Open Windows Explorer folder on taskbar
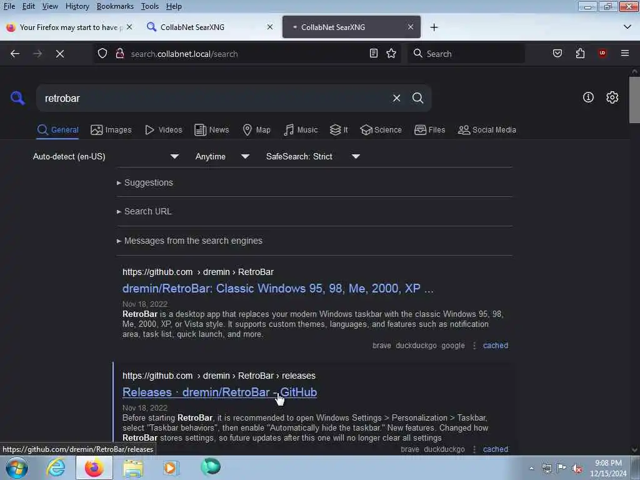 (x=133, y=467)
